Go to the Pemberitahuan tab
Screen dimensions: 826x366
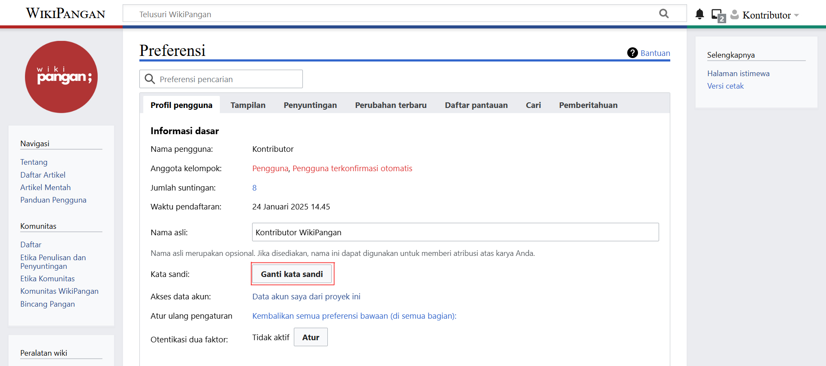pos(588,105)
